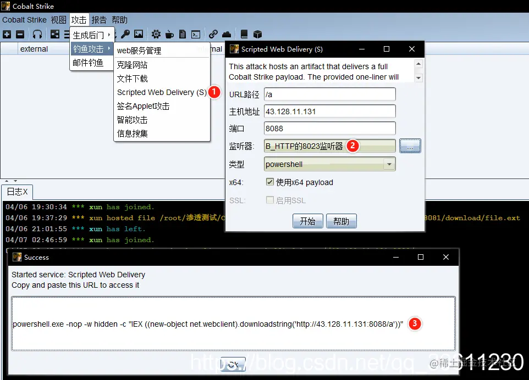This screenshot has width=529, height=380.
Task: Click the gear icon in toolbar
Action: tap(156, 35)
